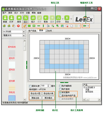Click the blank page clear icon
The height and width of the screenshot is (113, 103).
(72, 26)
